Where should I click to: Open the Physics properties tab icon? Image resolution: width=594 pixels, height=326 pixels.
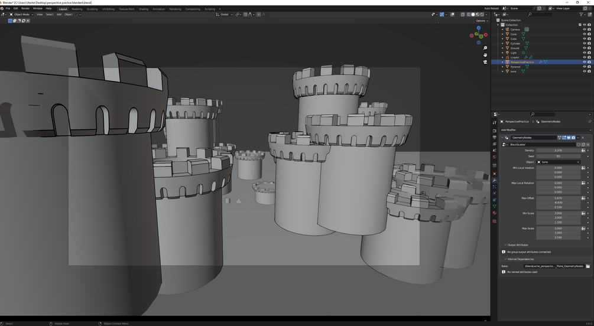[x=494, y=193]
